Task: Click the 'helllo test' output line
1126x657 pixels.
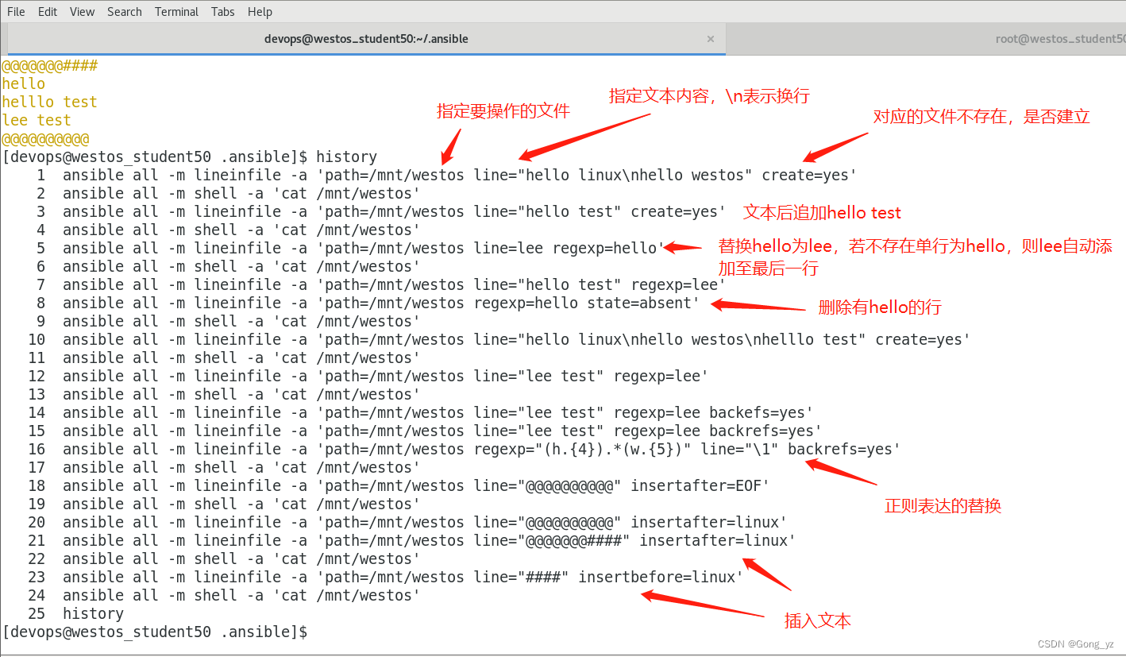Action: tap(49, 102)
